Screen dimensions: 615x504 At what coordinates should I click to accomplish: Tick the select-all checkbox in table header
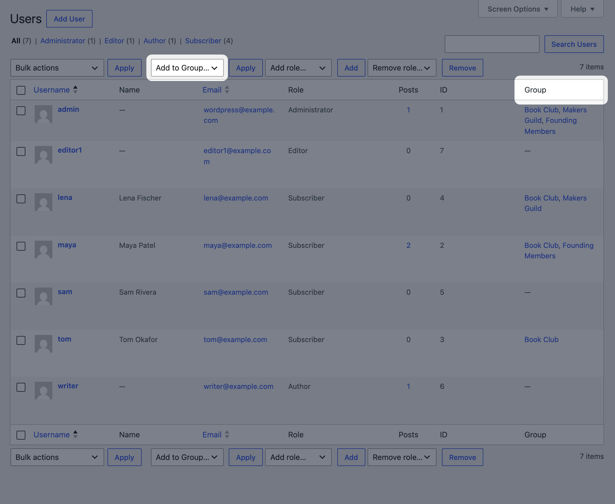[x=21, y=90]
